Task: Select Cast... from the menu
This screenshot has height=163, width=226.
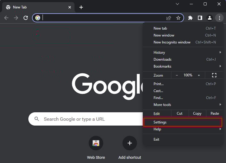Action: pyautogui.click(x=183, y=91)
